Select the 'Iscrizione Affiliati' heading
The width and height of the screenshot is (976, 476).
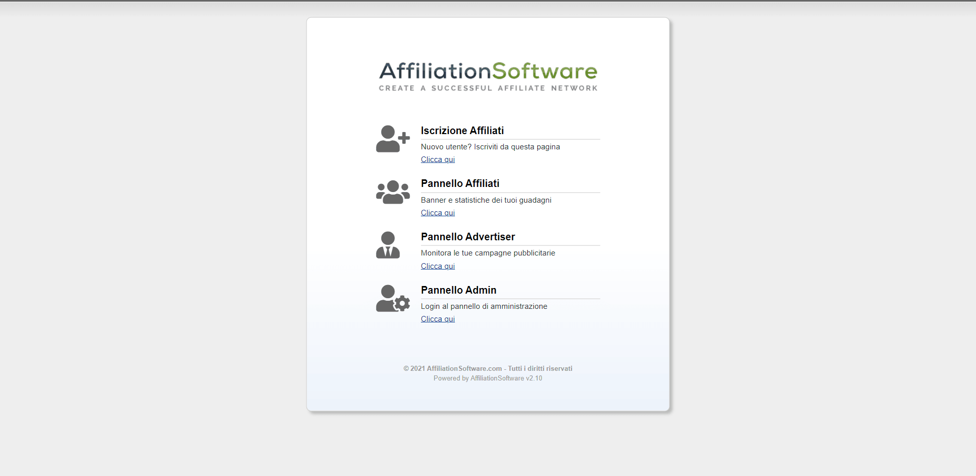click(462, 131)
